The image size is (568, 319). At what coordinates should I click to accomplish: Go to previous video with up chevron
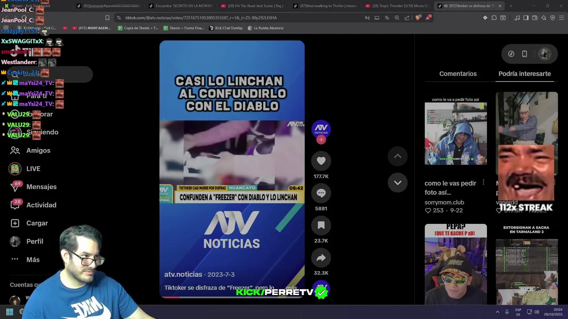[398, 156]
